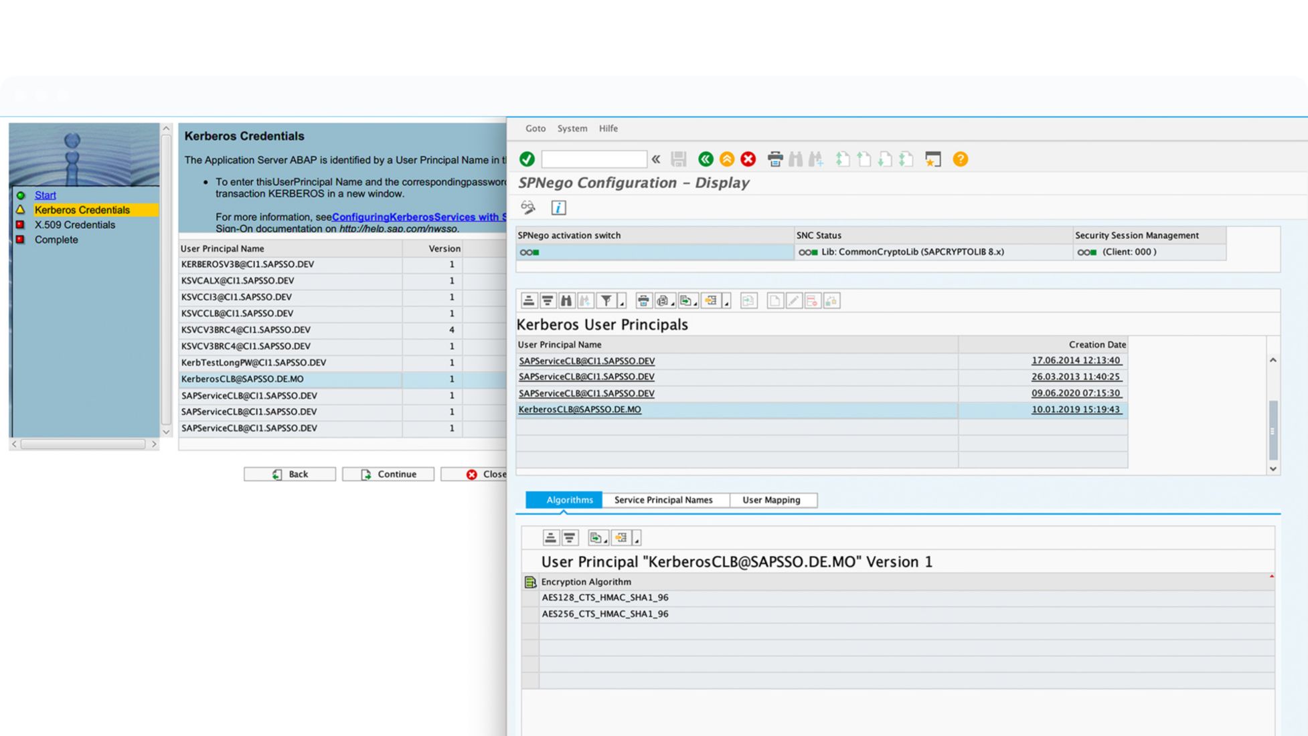The image size is (1308, 736).
Task: Click the SNC Status traffic light indicator
Action: pyautogui.click(x=808, y=252)
